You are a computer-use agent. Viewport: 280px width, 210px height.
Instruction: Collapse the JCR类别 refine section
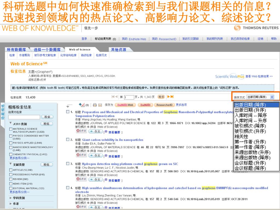click(x=11, y=123)
